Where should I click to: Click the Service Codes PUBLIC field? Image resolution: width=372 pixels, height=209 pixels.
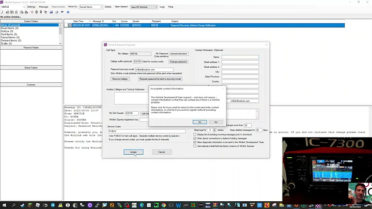[147, 131]
